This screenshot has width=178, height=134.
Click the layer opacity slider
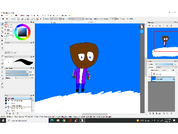pyautogui.click(x=164, y=64)
